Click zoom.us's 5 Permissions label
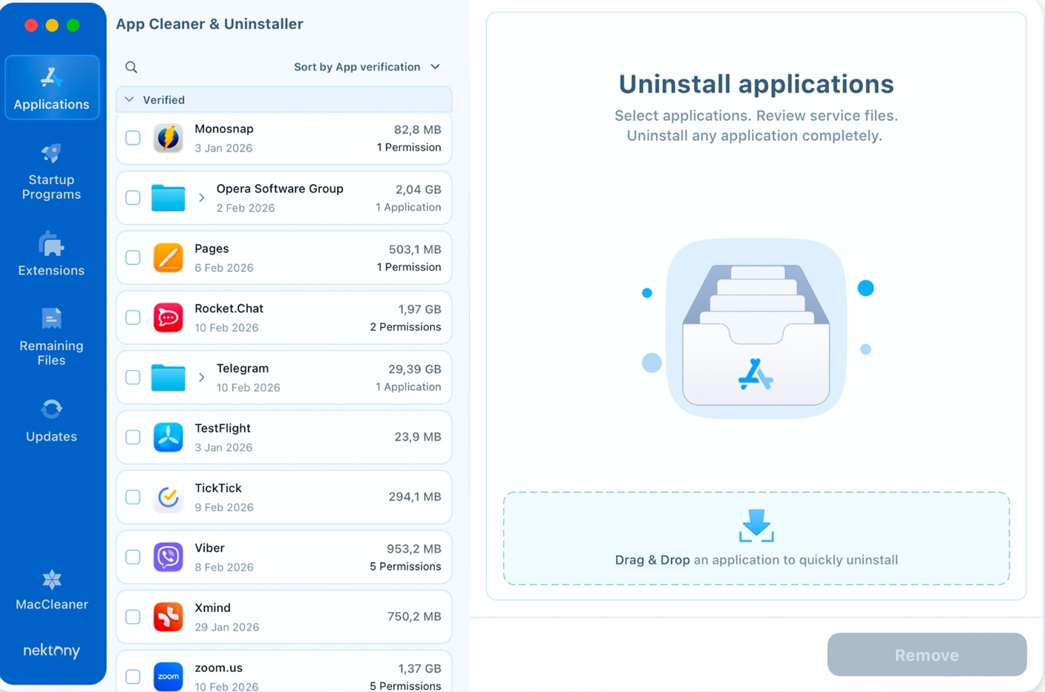Screen dimensions: 1045x692 click(x=405, y=686)
